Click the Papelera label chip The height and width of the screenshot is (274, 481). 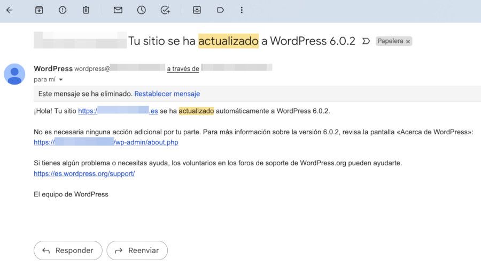click(x=390, y=41)
